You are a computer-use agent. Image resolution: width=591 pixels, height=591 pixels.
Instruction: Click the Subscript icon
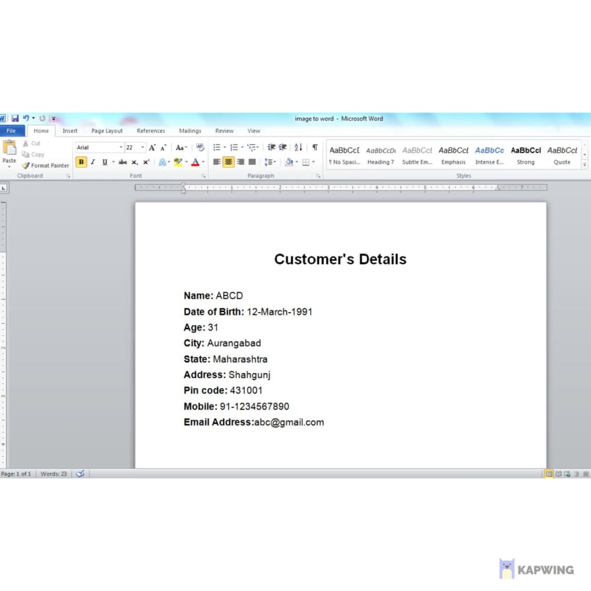[134, 162]
